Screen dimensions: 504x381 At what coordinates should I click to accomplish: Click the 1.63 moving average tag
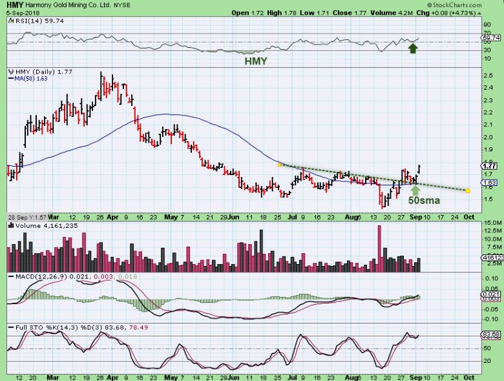point(489,183)
